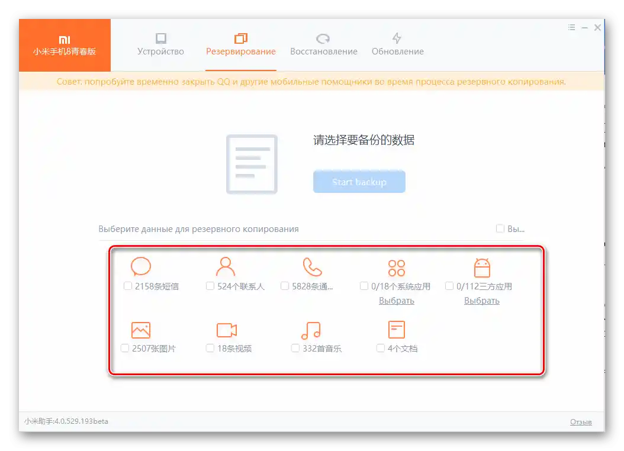Click the system apps four-circles icon
624x451 pixels.
(x=397, y=268)
